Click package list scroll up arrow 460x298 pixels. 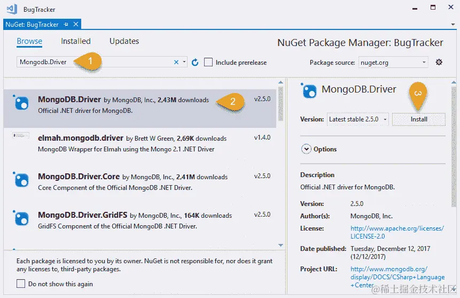[x=280, y=82]
